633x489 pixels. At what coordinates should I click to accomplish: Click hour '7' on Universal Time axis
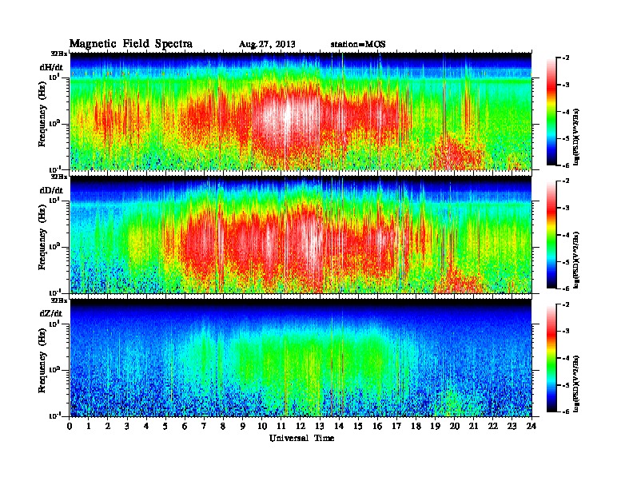click(x=204, y=426)
